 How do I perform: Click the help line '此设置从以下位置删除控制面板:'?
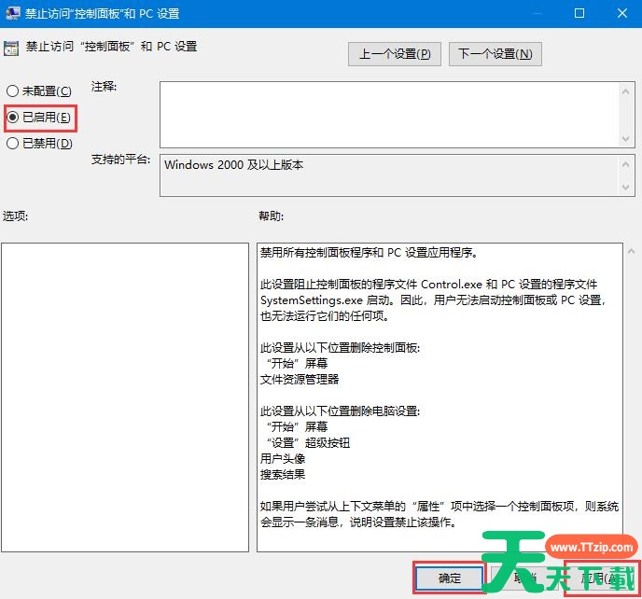pos(340,348)
